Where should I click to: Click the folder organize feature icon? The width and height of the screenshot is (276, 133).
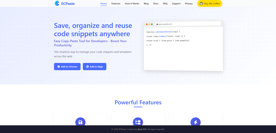(138, 123)
